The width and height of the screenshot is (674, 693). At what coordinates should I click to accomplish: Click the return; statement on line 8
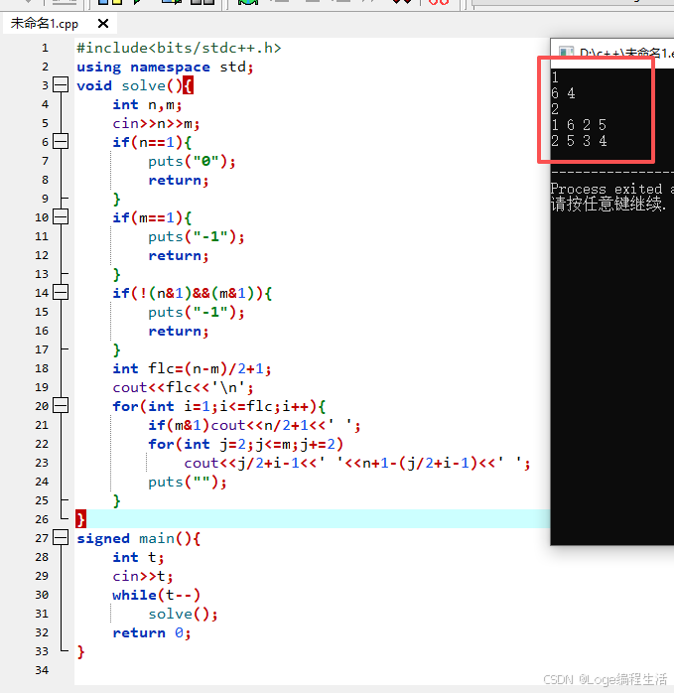[179, 181]
